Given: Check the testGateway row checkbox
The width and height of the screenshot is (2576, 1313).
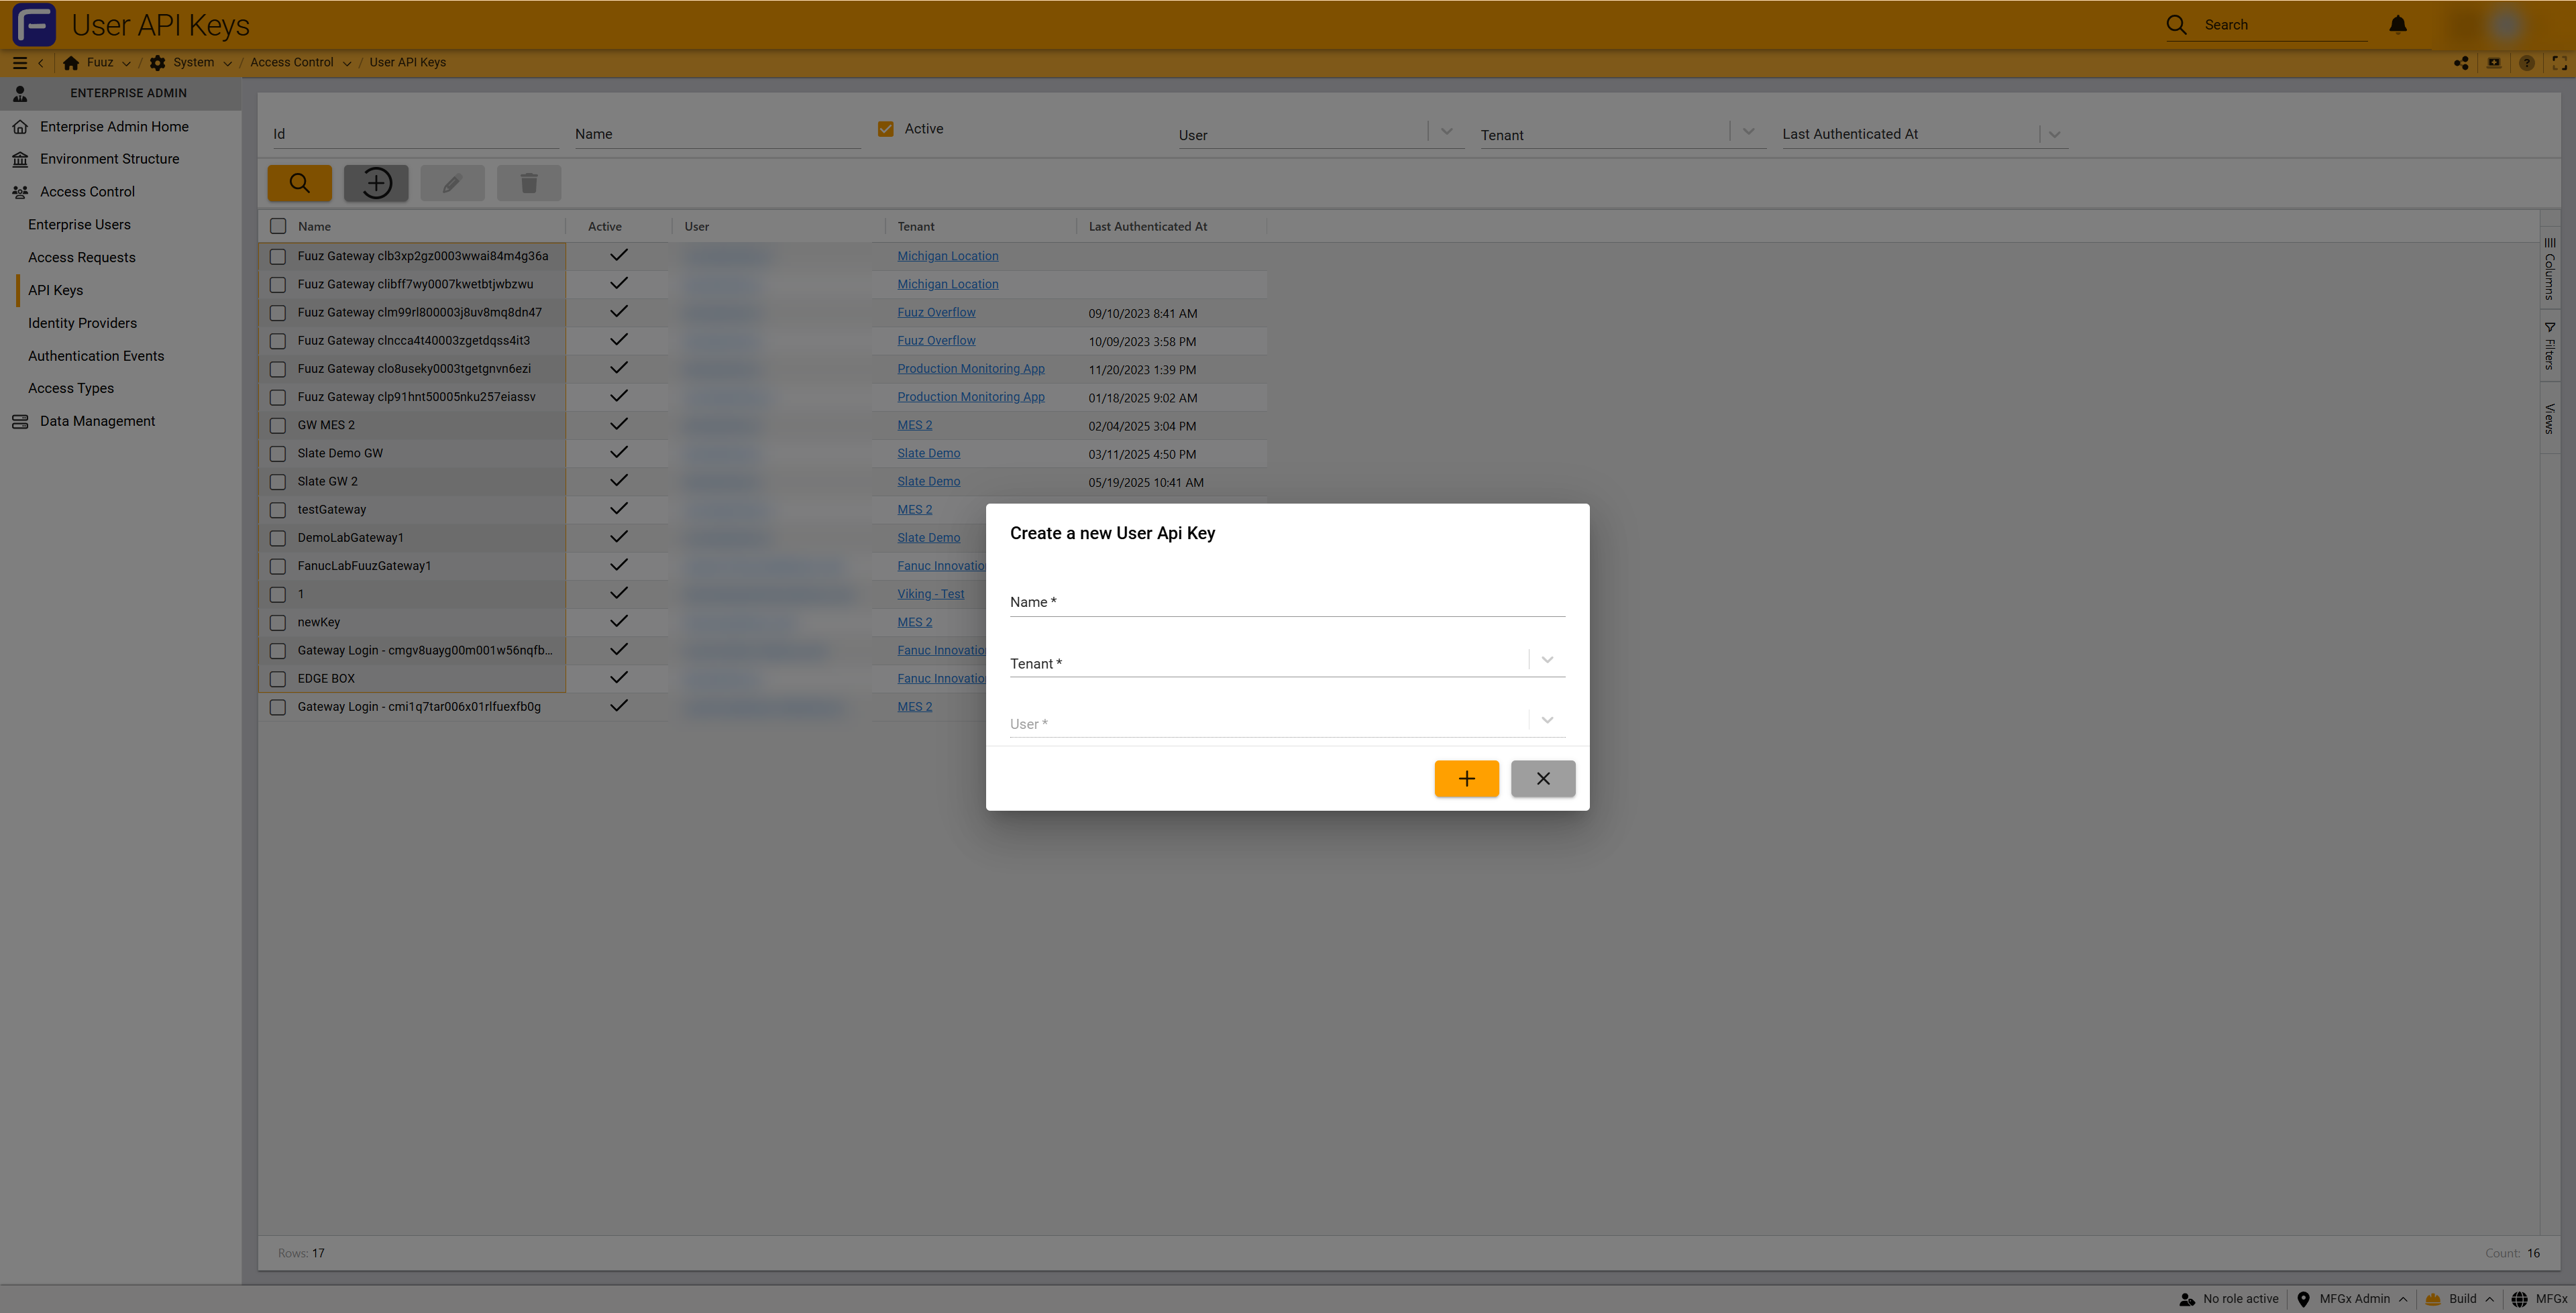Looking at the screenshot, I should pyautogui.click(x=278, y=510).
